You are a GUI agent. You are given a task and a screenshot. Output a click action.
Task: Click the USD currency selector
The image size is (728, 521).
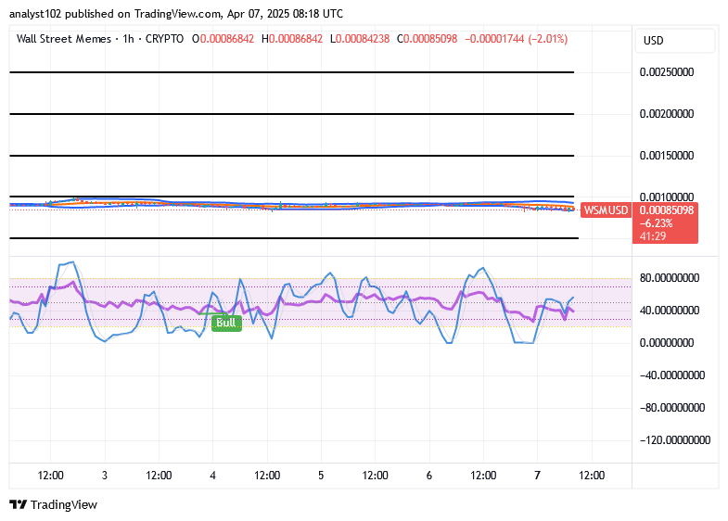click(674, 41)
